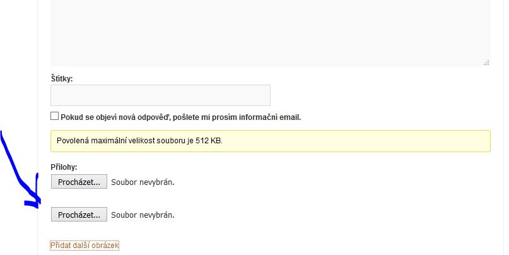Select the 512 KB maximum file size notice
Viewport: 509px width, 255px height.
tap(271, 141)
